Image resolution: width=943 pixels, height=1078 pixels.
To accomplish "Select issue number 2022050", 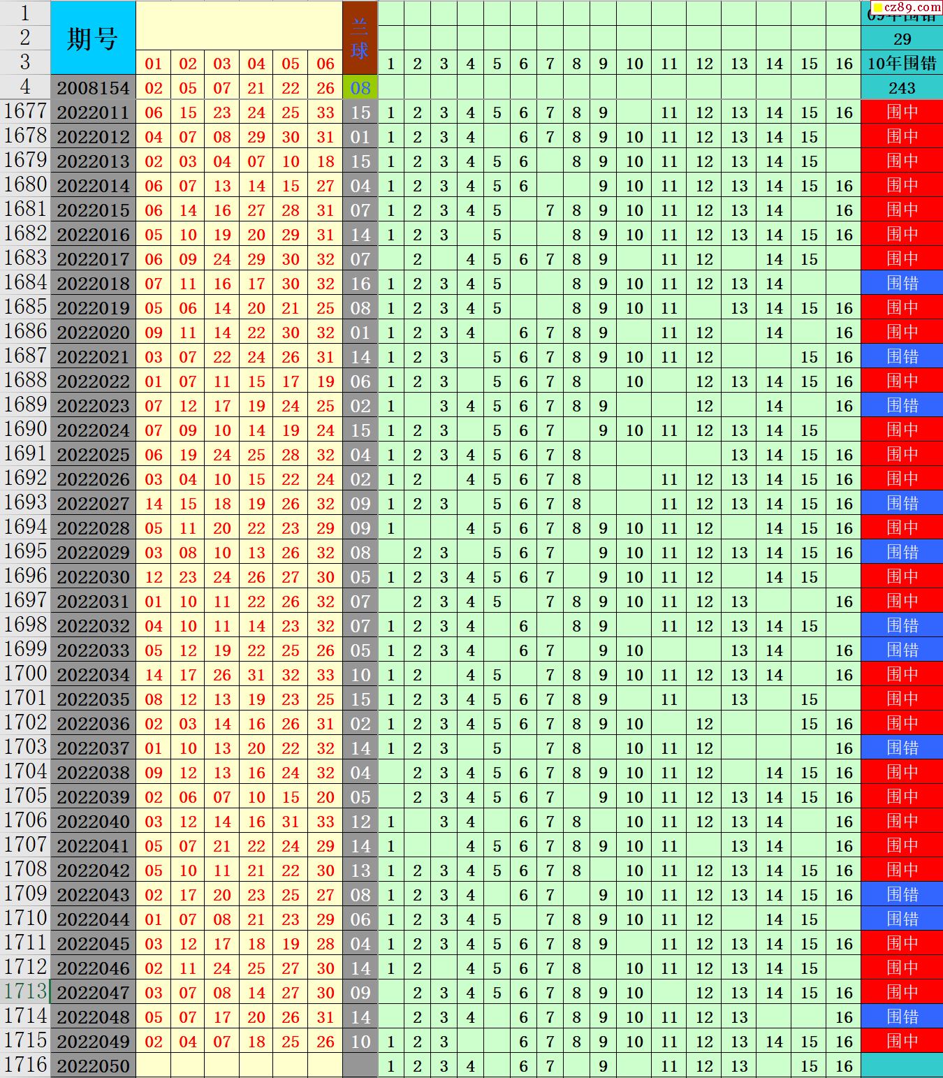I will tap(93, 1066).
